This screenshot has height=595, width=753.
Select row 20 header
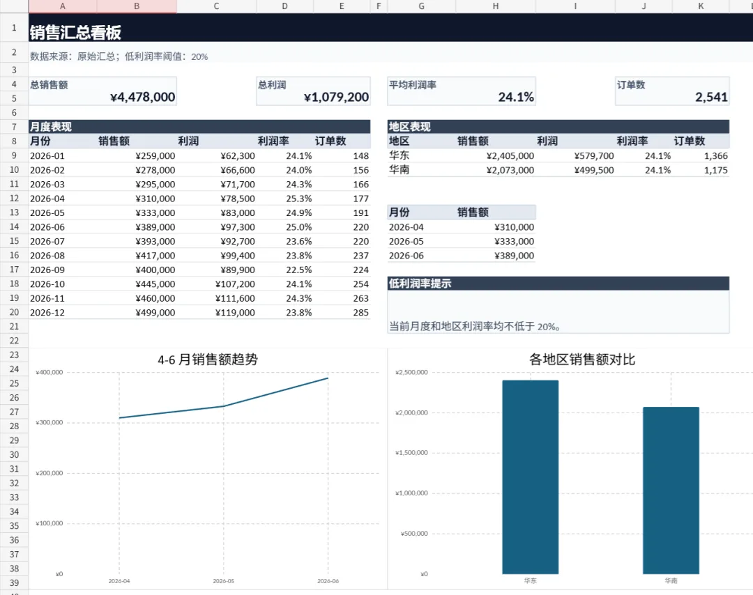point(14,312)
